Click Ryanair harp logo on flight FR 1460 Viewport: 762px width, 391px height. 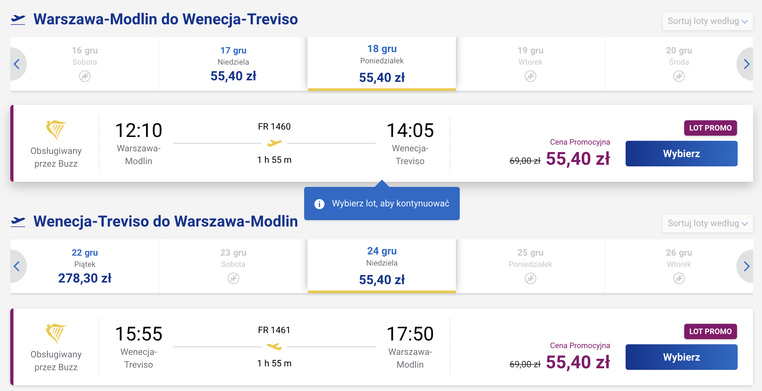tap(56, 130)
